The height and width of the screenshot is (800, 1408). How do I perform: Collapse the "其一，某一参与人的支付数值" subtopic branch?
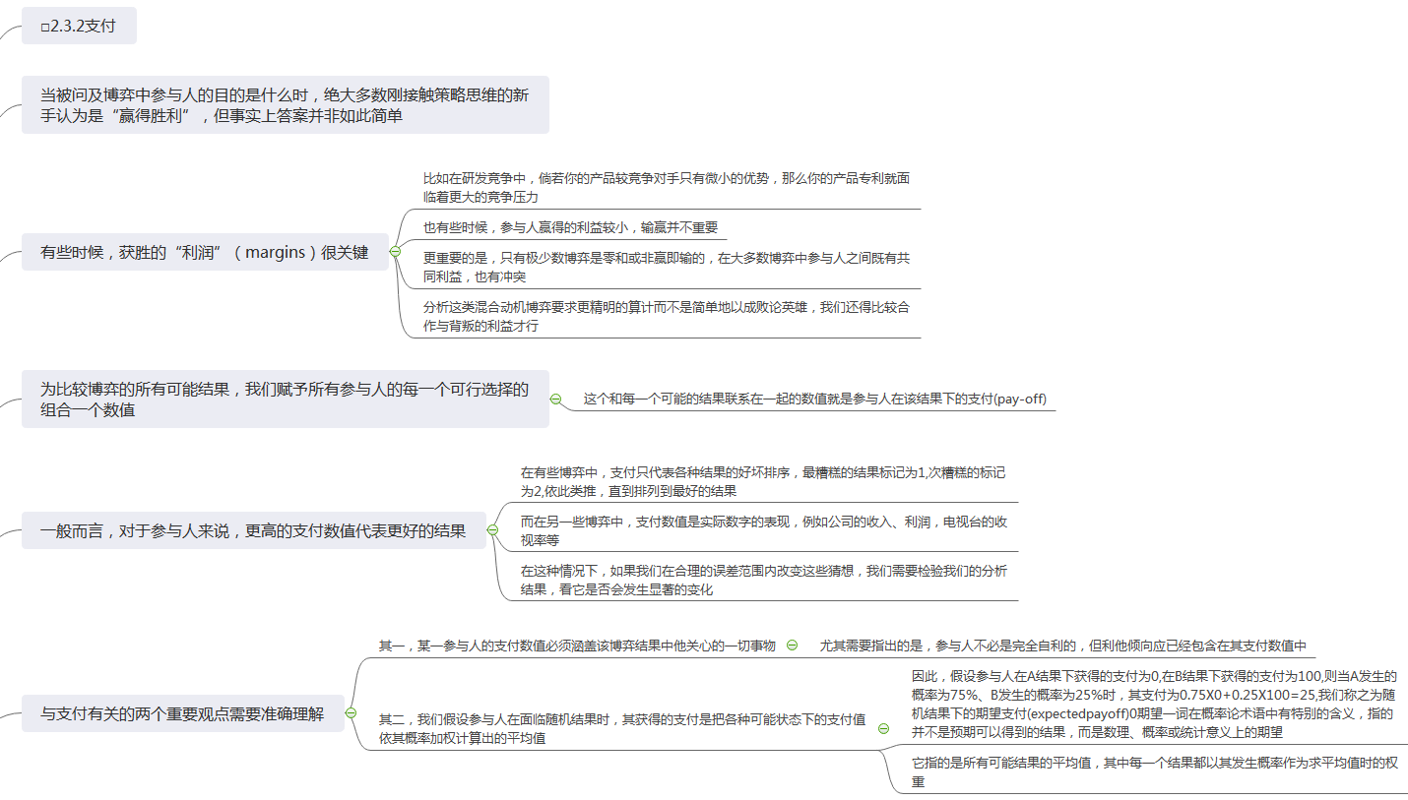793,646
